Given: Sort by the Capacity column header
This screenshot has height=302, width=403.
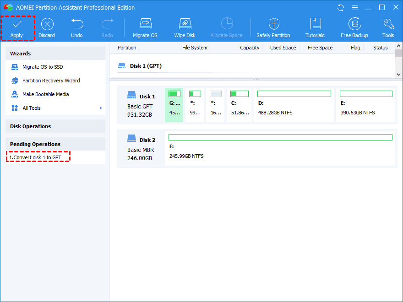Looking at the screenshot, I should pyautogui.click(x=250, y=48).
